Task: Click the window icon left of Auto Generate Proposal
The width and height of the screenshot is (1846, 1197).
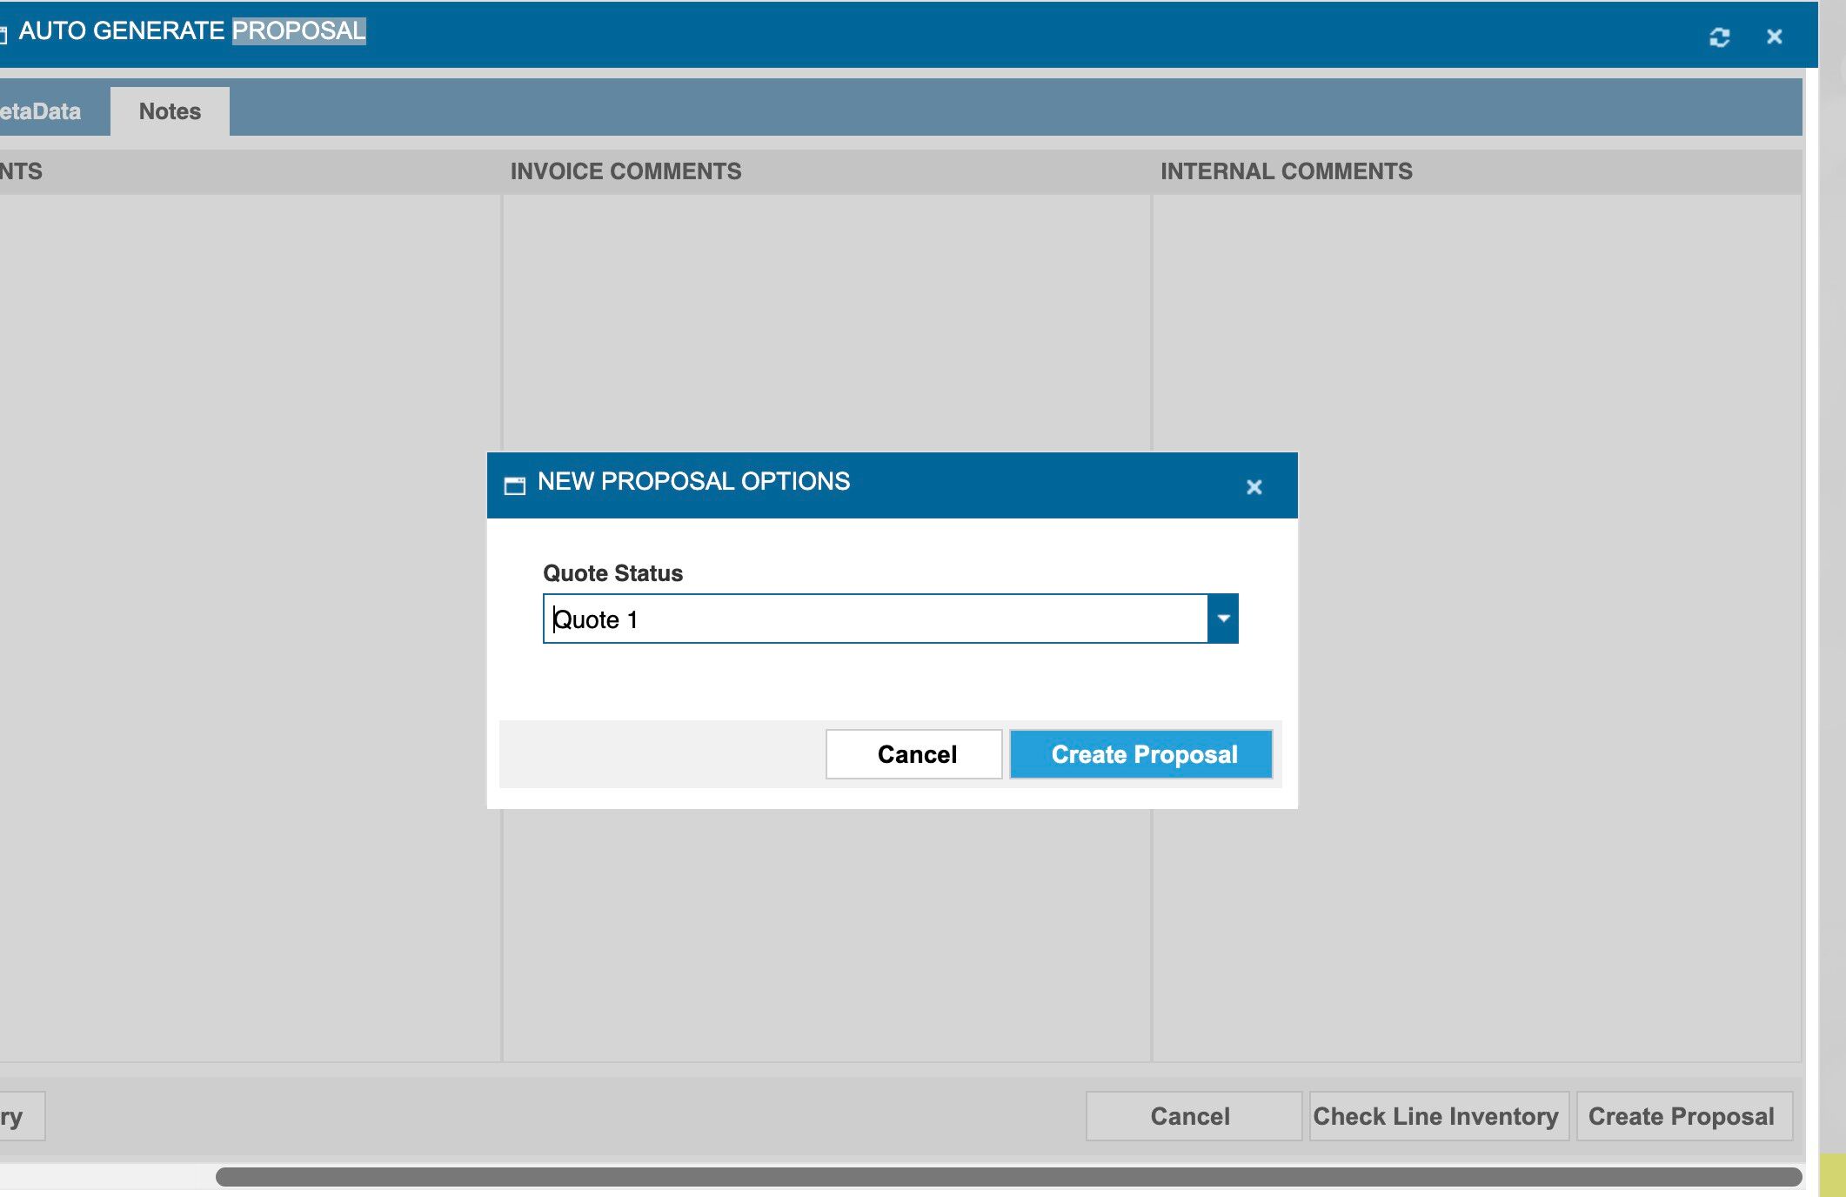Action: [3, 33]
